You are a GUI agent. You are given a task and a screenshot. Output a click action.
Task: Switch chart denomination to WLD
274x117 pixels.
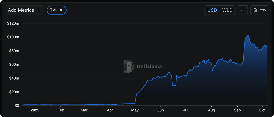tap(227, 10)
